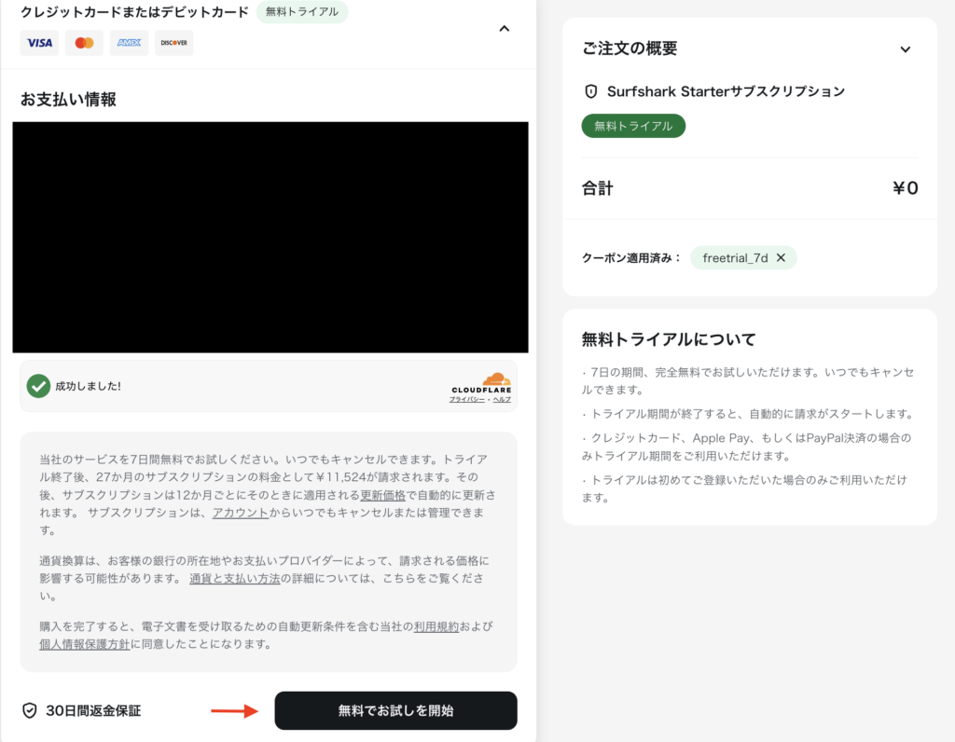Collapse the credit card payment section
Viewport: 955px width, 742px height.
[505, 29]
